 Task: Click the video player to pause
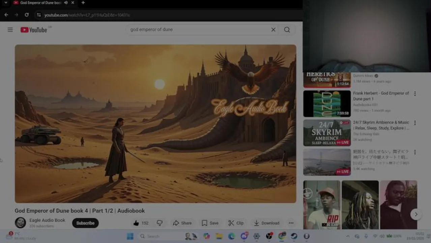click(x=155, y=124)
